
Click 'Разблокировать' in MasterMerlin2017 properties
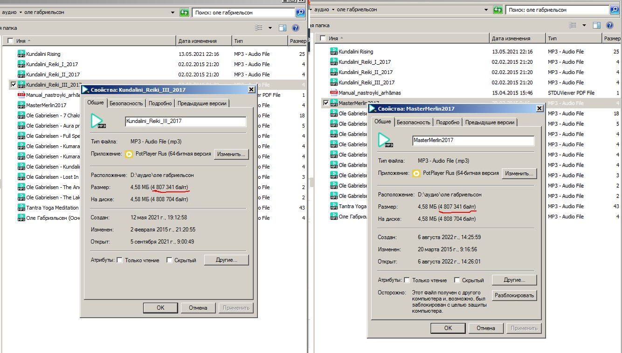[x=514, y=295]
